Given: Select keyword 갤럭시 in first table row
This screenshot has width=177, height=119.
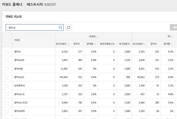Looking at the screenshot, I should tap(17, 52).
